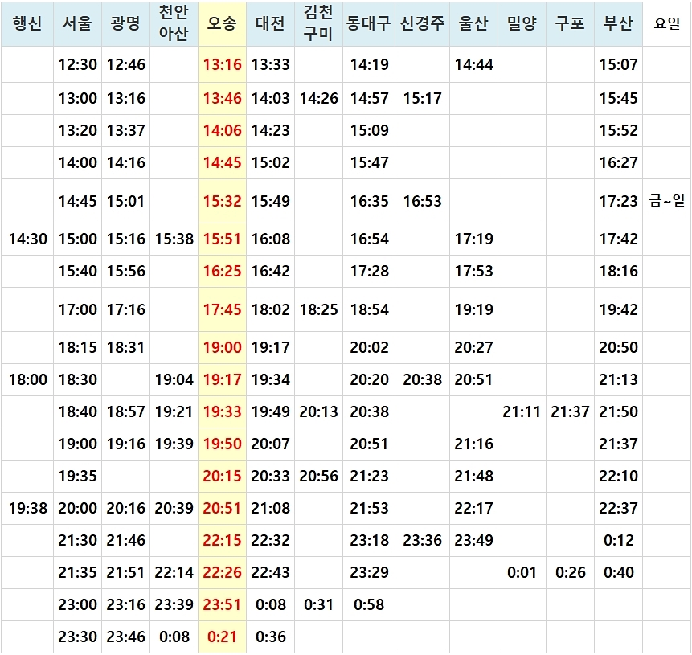Screen dimensions: 692x655
Task: Click the 부산 arrival time 0:12
Action: coord(618,540)
